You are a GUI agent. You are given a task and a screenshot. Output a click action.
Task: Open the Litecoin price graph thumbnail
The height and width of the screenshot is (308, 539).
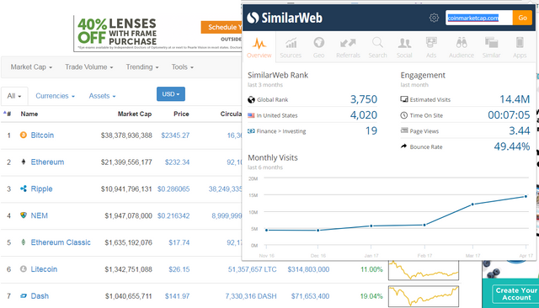point(424,271)
